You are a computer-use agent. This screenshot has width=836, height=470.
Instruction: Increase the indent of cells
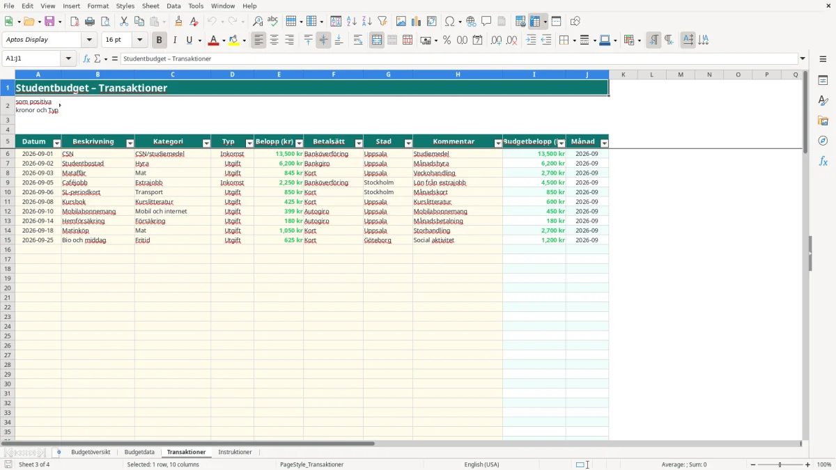point(531,40)
